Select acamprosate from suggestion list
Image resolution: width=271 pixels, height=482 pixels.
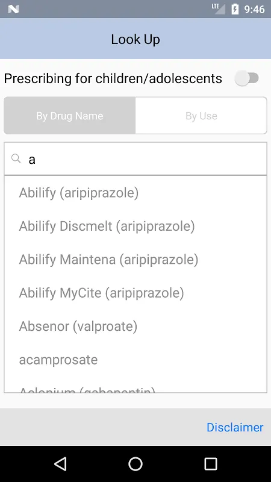click(135, 359)
